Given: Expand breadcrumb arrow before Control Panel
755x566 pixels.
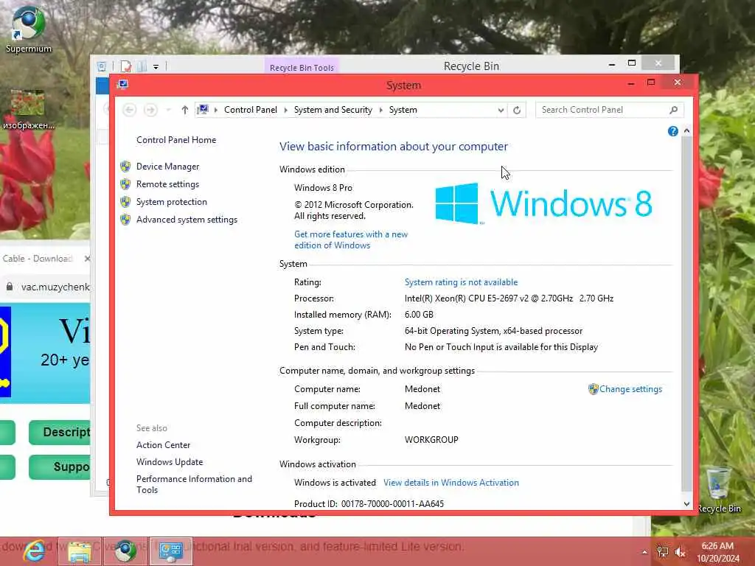Looking at the screenshot, I should pos(216,111).
